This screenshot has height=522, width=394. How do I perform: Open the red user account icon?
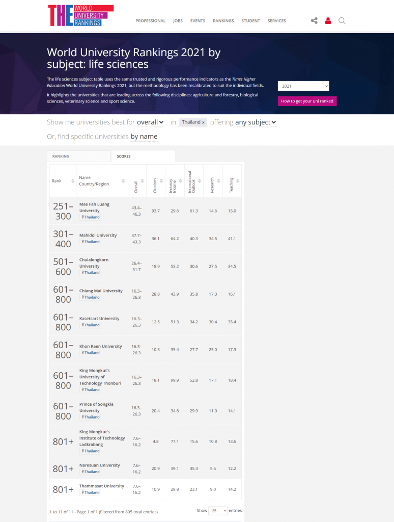[x=328, y=20]
